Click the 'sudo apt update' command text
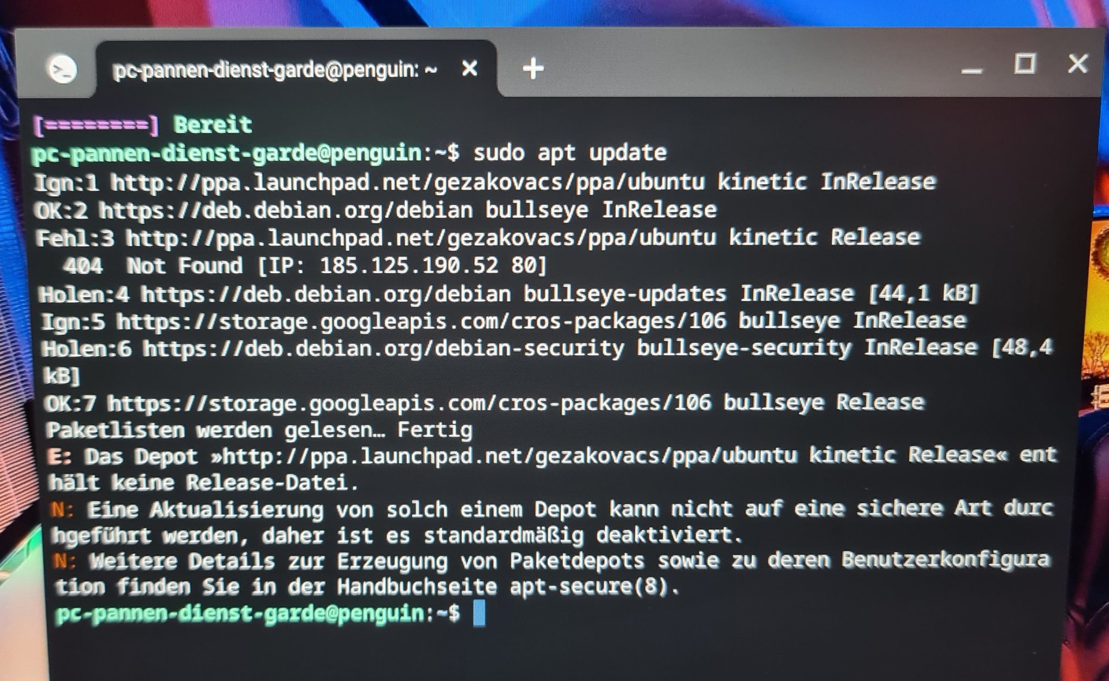Viewport: 1109px width, 681px height. pos(570,153)
